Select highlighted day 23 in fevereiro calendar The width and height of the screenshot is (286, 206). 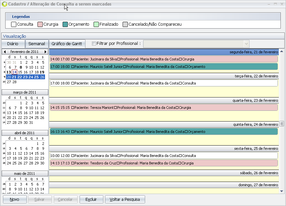click(25, 77)
